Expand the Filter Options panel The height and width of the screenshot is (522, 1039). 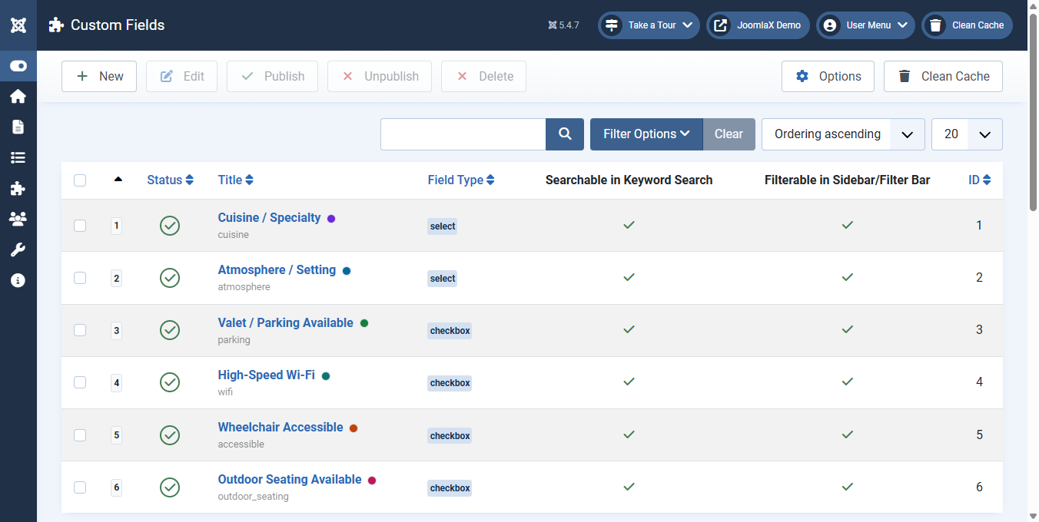(646, 134)
